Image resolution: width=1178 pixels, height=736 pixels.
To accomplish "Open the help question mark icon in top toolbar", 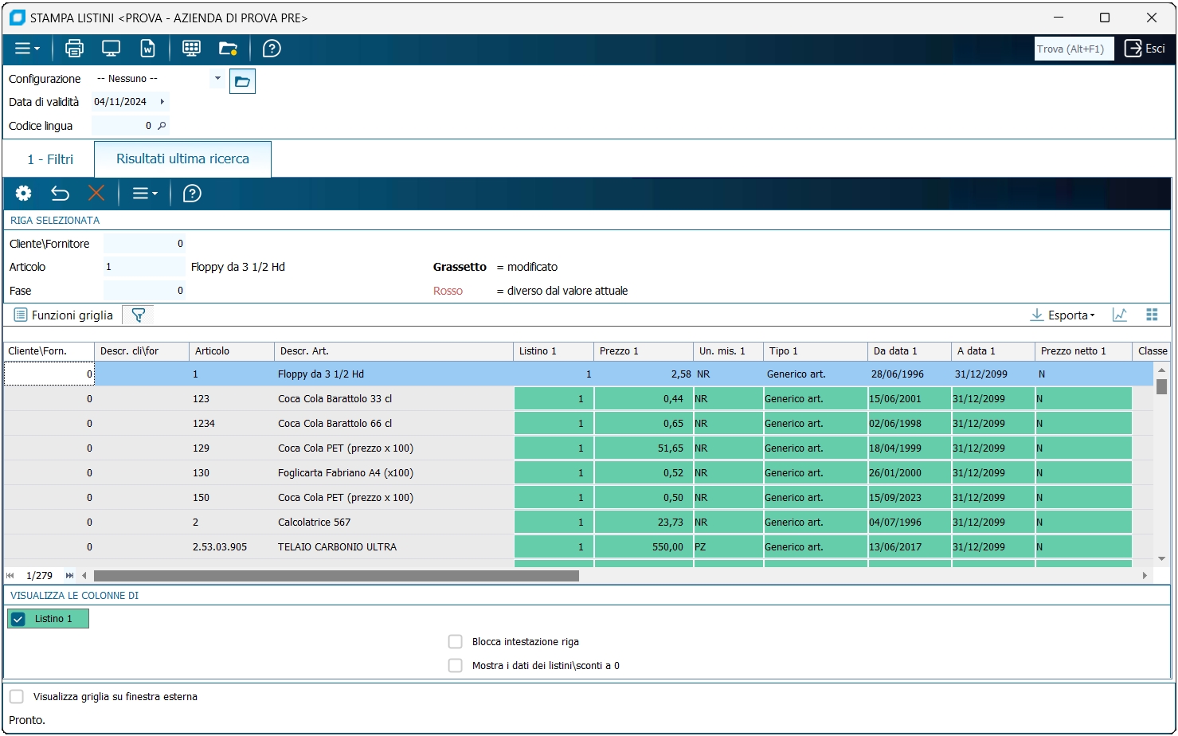I will [272, 49].
